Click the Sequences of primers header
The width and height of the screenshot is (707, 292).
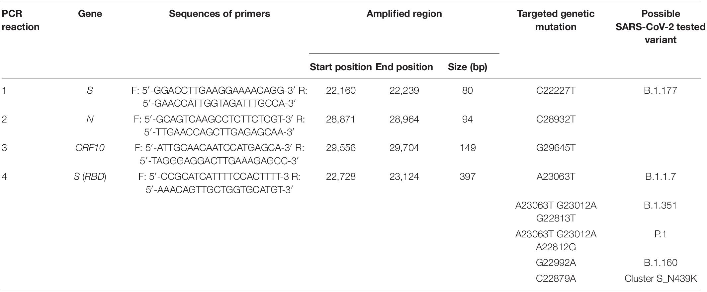(x=220, y=14)
